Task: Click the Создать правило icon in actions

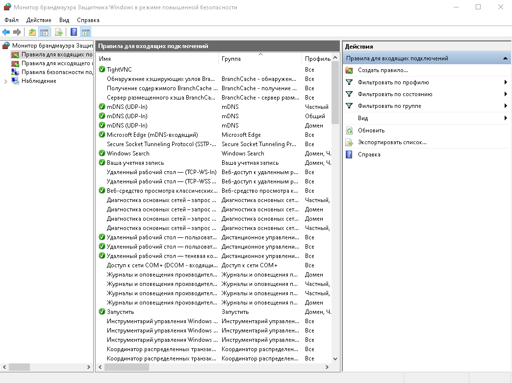Action: [x=349, y=70]
